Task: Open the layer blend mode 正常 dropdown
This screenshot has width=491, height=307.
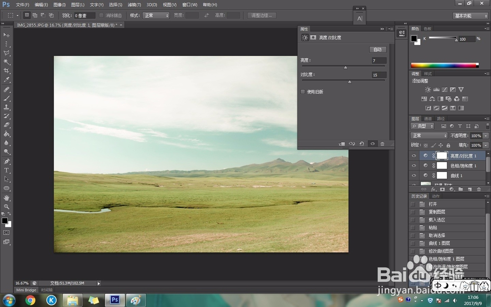Action: point(429,136)
